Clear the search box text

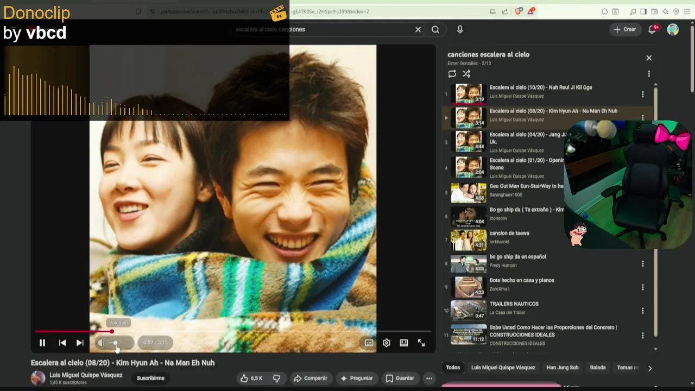click(x=418, y=29)
